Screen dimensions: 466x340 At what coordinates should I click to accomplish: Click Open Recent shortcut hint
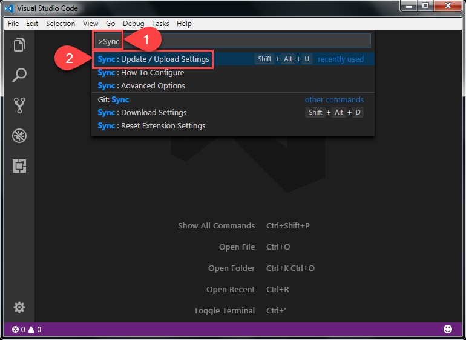click(231, 289)
